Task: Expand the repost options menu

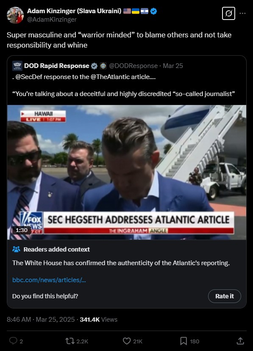Action: (x=70, y=341)
